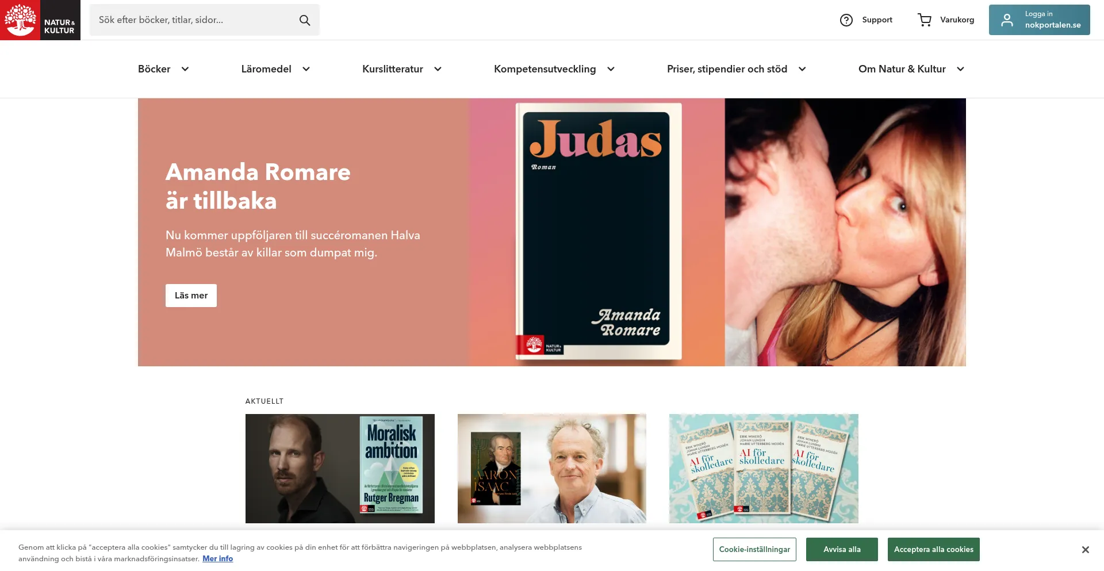This screenshot has width=1104, height=571.
Task: Expand the Om Natur & Kultur chevron
Action: coord(960,69)
